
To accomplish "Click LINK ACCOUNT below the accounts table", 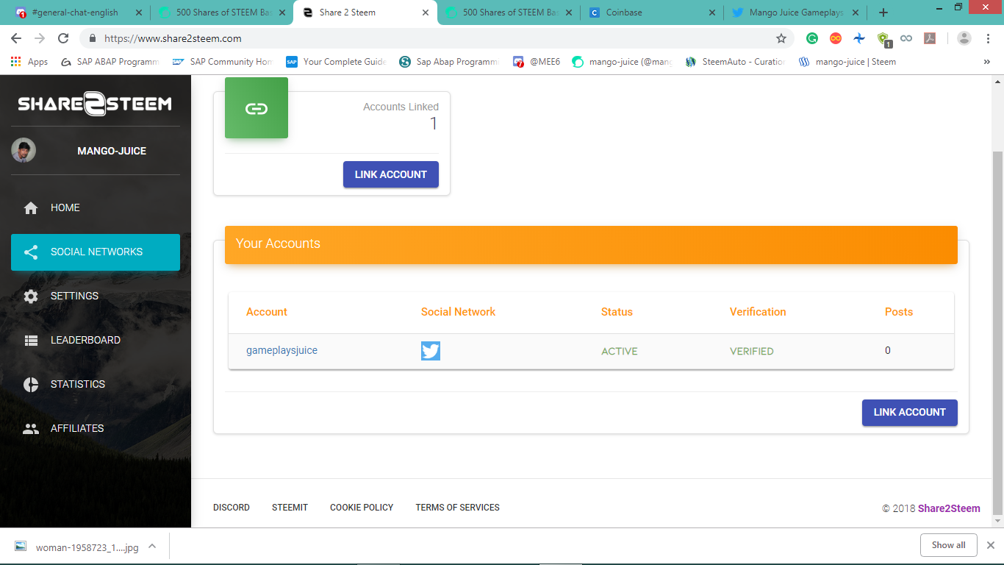I will pos(910,412).
